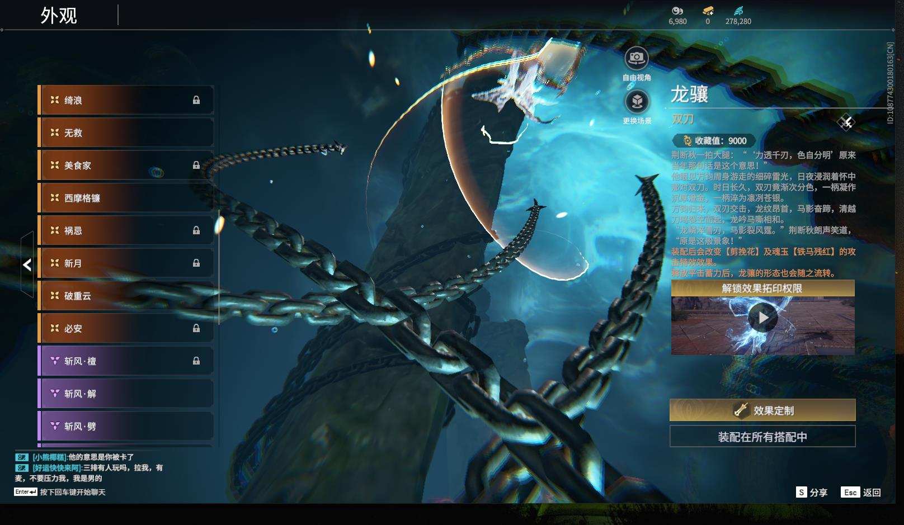The image size is (904, 525).
Task: Click the 龙骧 skin title
Action: 690,94
